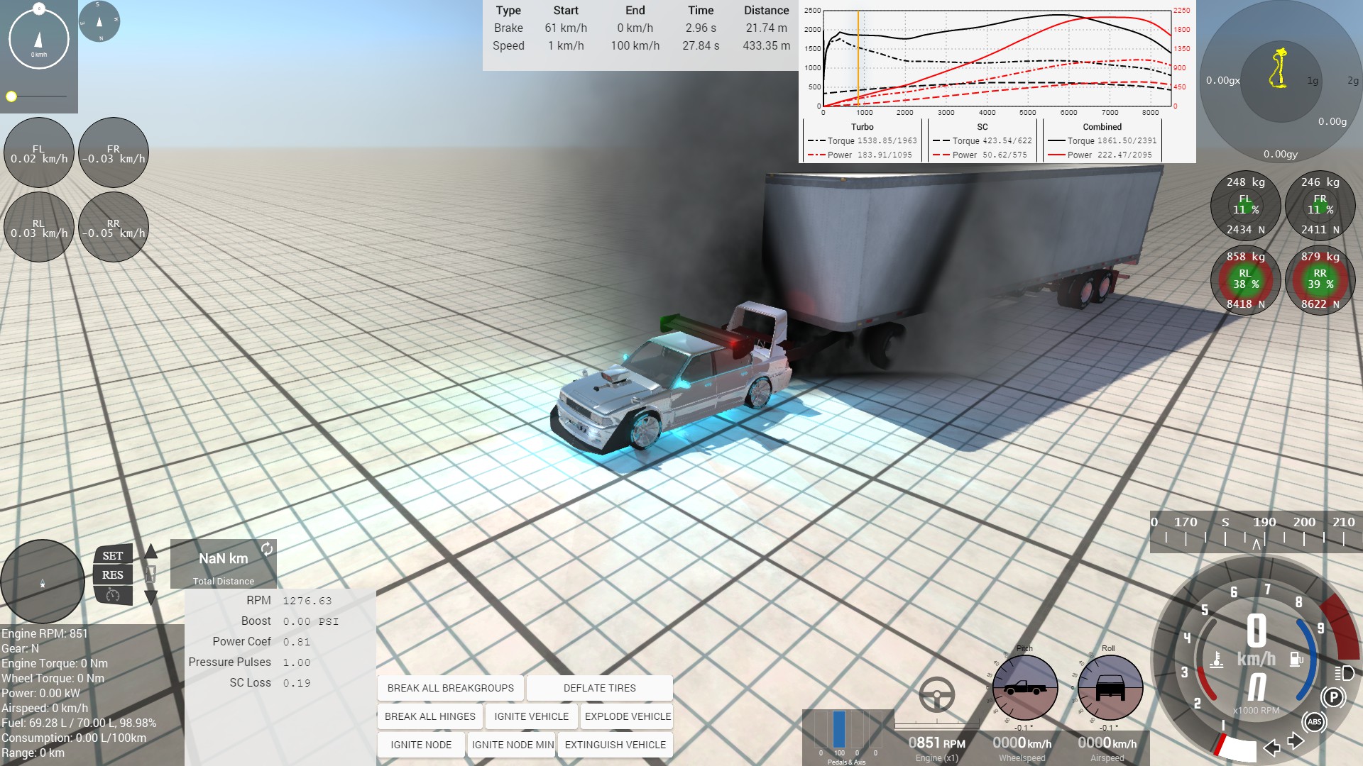Image resolution: width=1363 pixels, height=766 pixels.
Task: Click the IGNITE NODE MIN button
Action: (513, 745)
